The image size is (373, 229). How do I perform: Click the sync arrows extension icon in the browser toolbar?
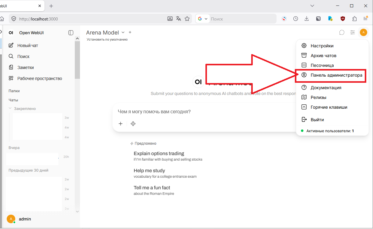[x=284, y=19]
